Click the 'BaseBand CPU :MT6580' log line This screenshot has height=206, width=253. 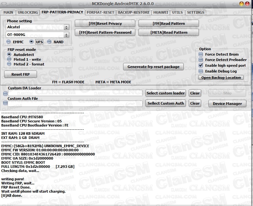tap(22, 117)
